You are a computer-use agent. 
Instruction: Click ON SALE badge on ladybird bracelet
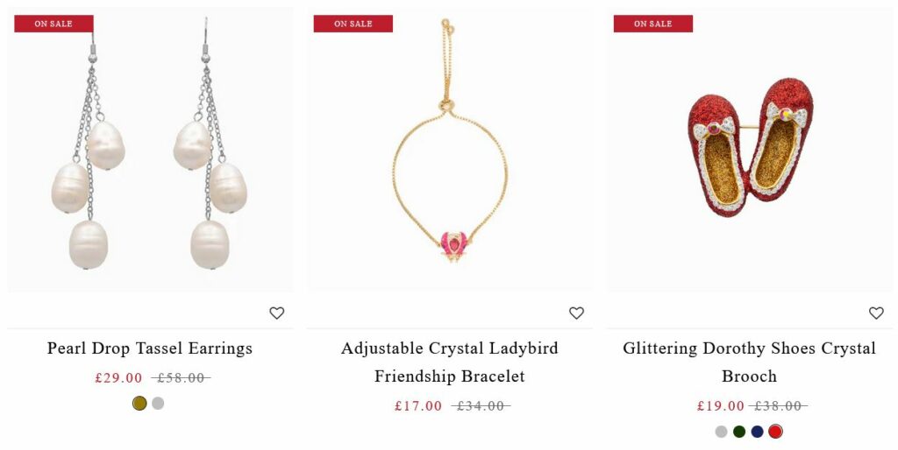point(353,24)
